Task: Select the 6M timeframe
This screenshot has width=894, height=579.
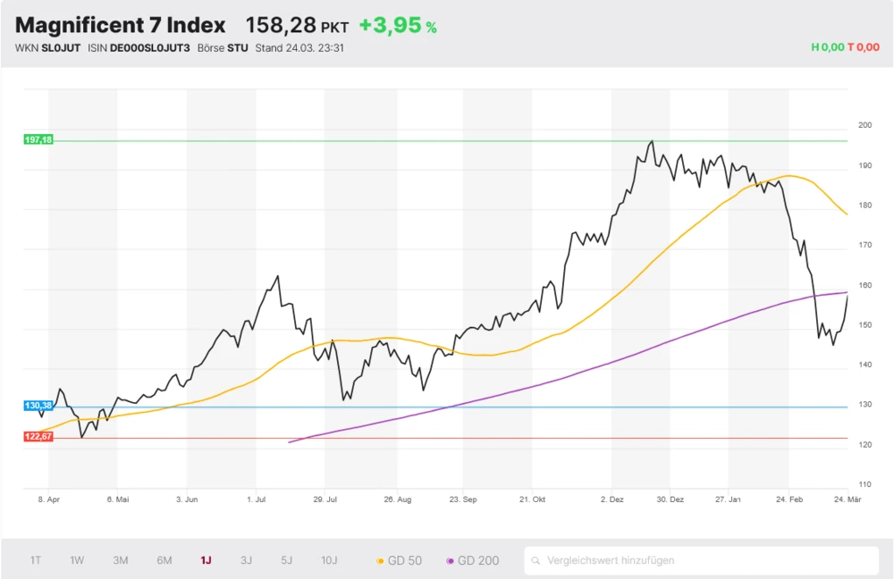Action: click(164, 559)
